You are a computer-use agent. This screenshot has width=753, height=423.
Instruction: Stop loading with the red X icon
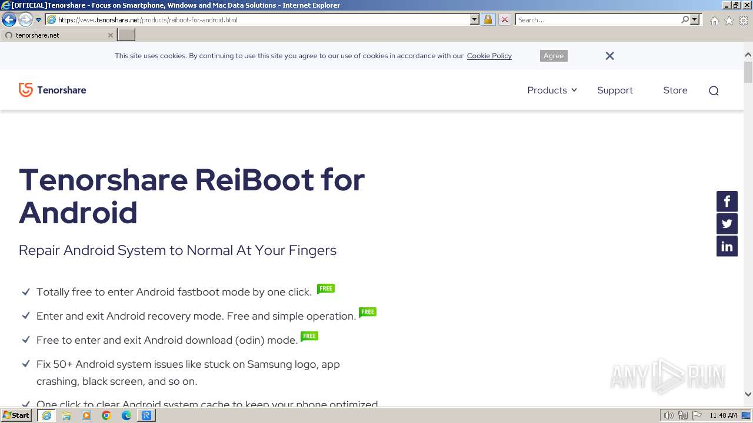(x=505, y=20)
